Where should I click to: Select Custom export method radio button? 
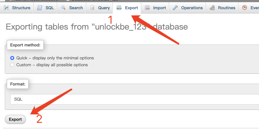tap(12, 65)
